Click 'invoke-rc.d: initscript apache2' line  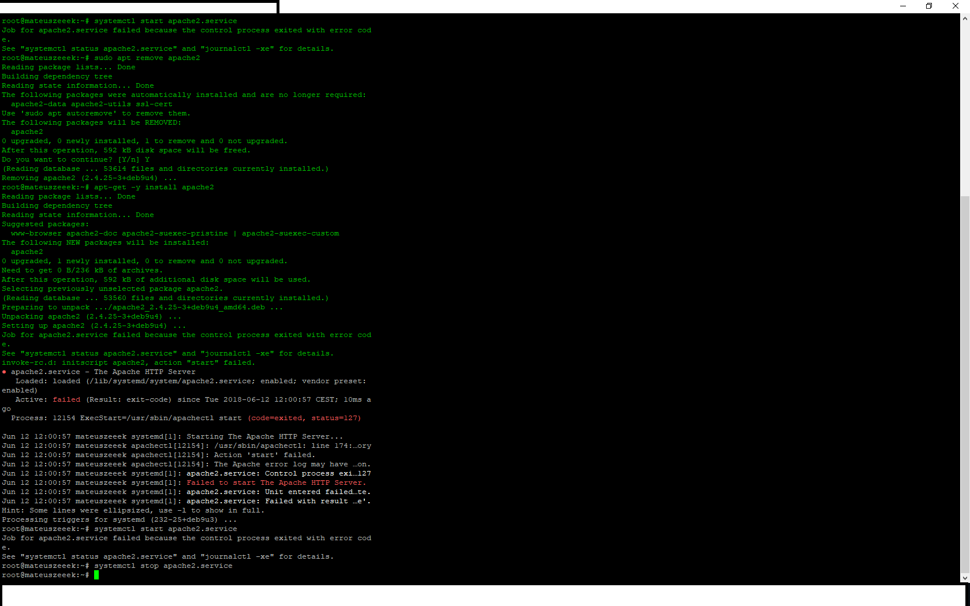coord(128,362)
